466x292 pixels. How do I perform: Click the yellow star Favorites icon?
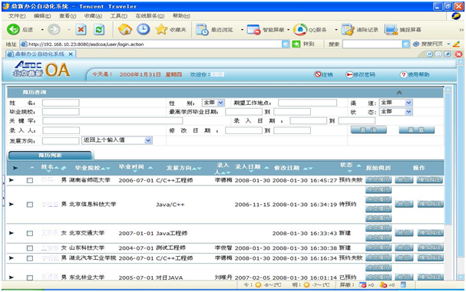(161, 29)
